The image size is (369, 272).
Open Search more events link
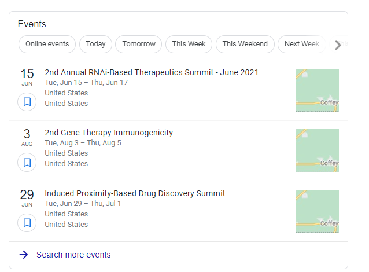tap(73, 255)
